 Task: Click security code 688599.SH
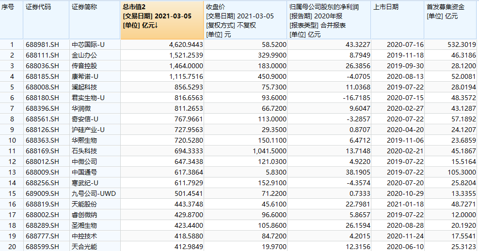[x=43, y=247]
